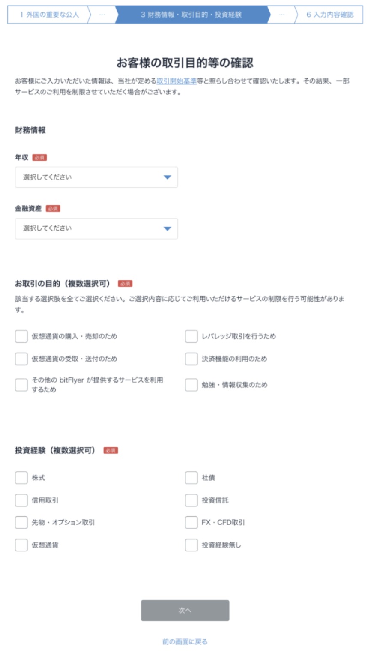Select 社債 as investment experience
This screenshot has height=653, width=371.
(x=191, y=478)
